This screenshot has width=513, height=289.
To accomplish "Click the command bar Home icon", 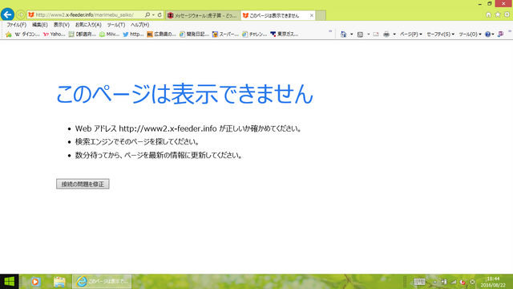I will pos(344,34).
